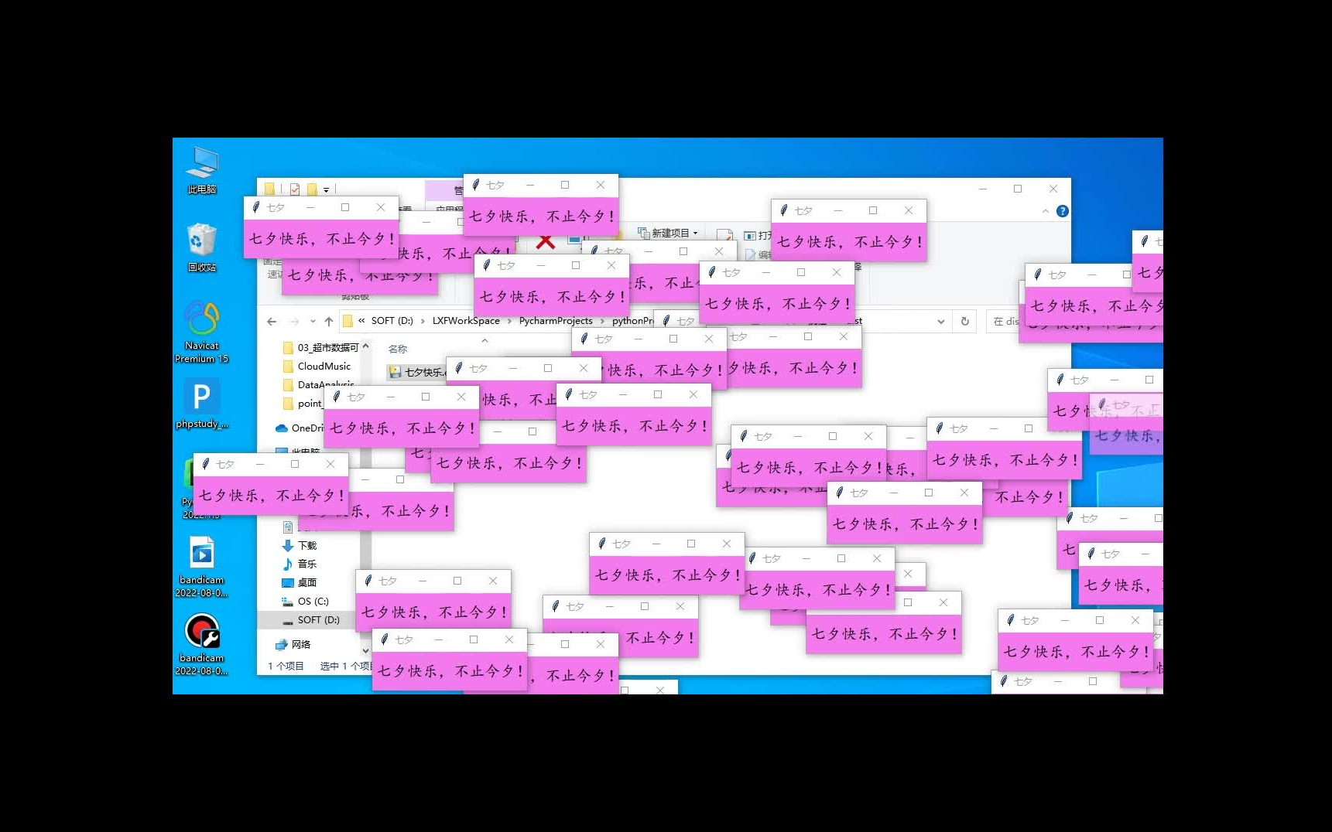This screenshot has height=832, width=1332.
Task: Click the red X delete icon in ribbon
Action: 546,242
